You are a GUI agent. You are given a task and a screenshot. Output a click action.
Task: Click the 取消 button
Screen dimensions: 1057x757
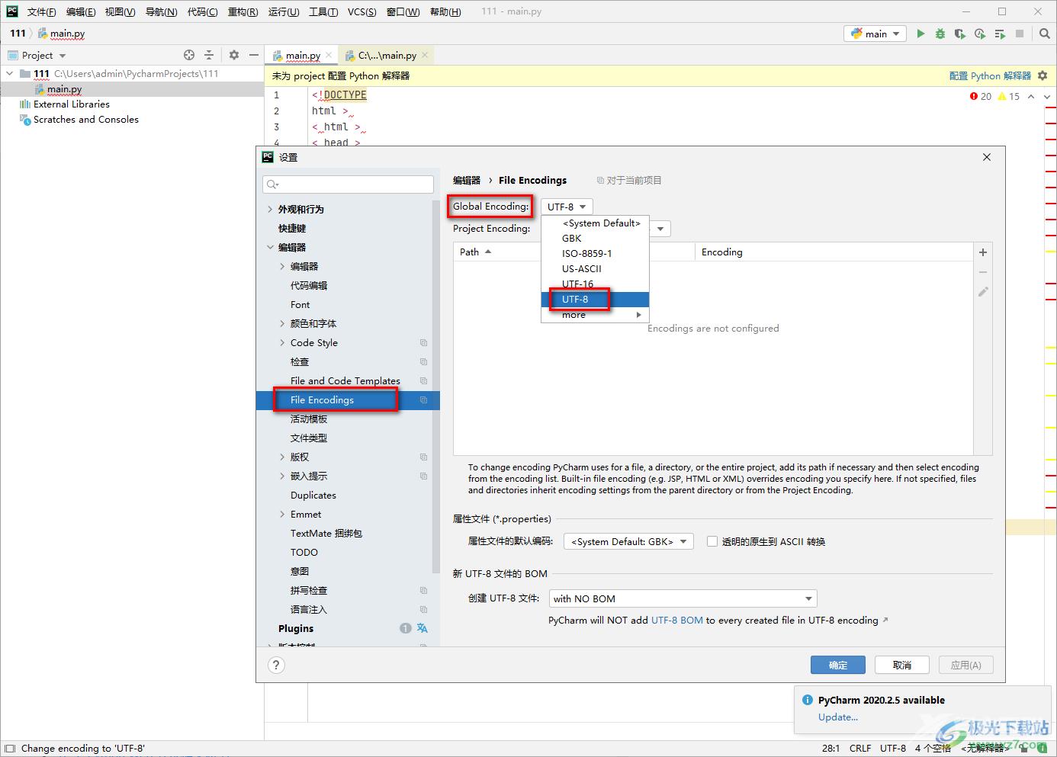[x=901, y=665]
